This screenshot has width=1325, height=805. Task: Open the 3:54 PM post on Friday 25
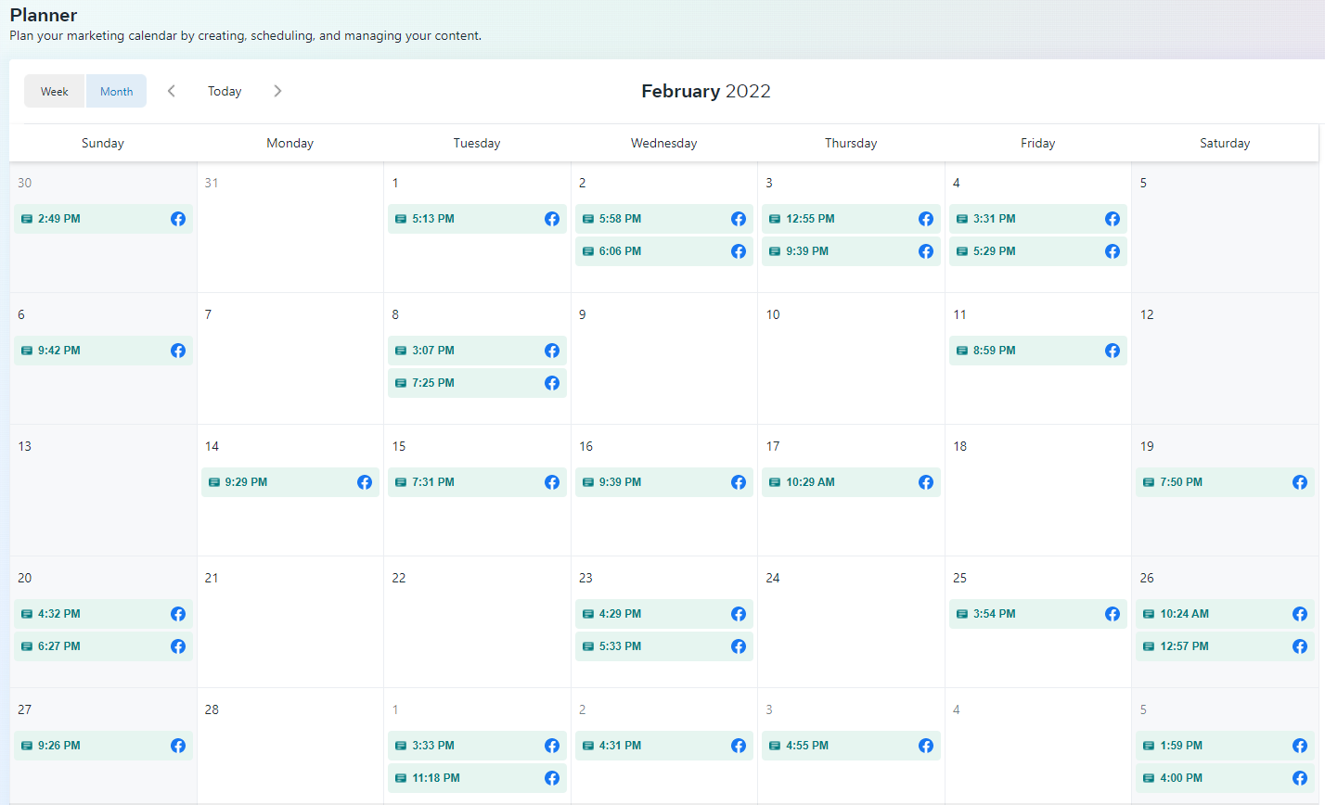pyautogui.click(x=1021, y=614)
